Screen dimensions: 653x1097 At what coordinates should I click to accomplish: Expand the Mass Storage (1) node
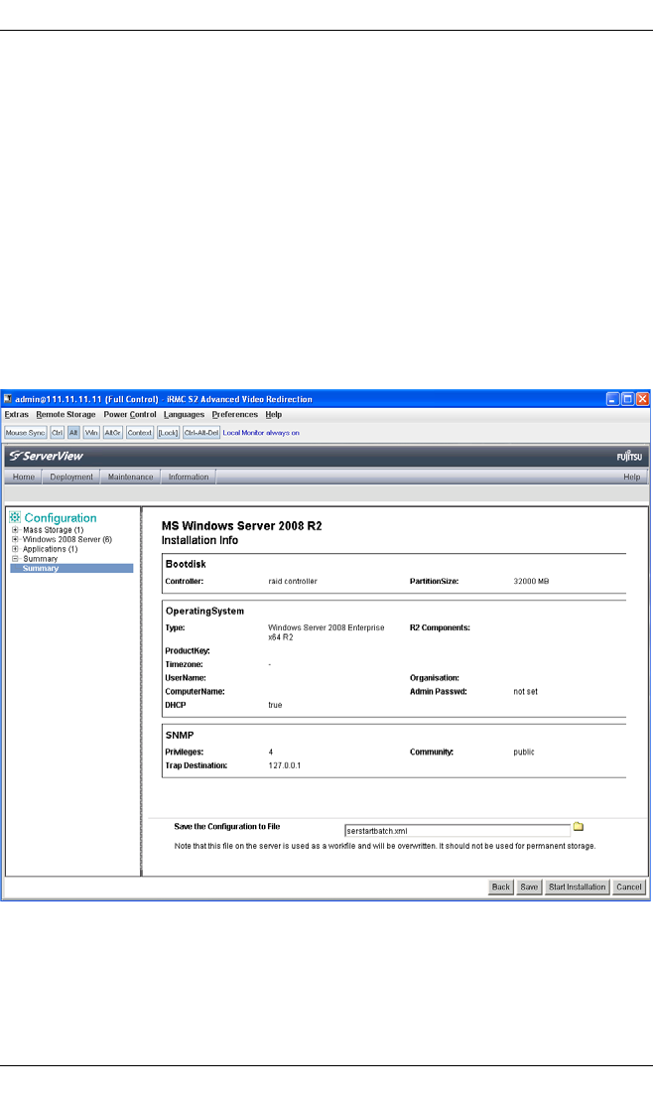coord(15,530)
